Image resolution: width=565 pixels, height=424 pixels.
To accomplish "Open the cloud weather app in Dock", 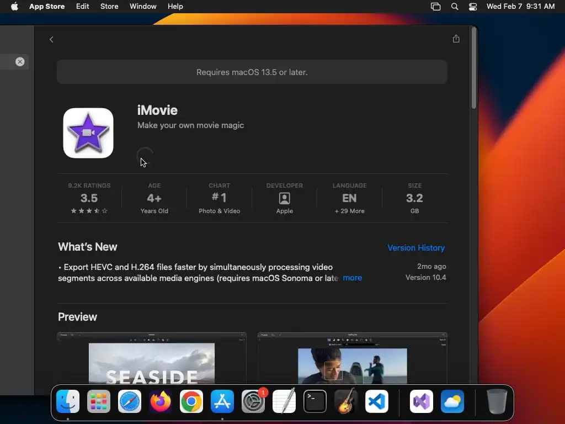I will [x=452, y=401].
